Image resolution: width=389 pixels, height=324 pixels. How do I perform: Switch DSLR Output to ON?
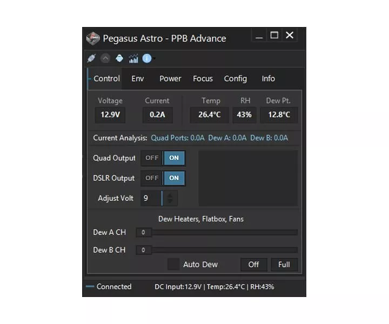174,178
